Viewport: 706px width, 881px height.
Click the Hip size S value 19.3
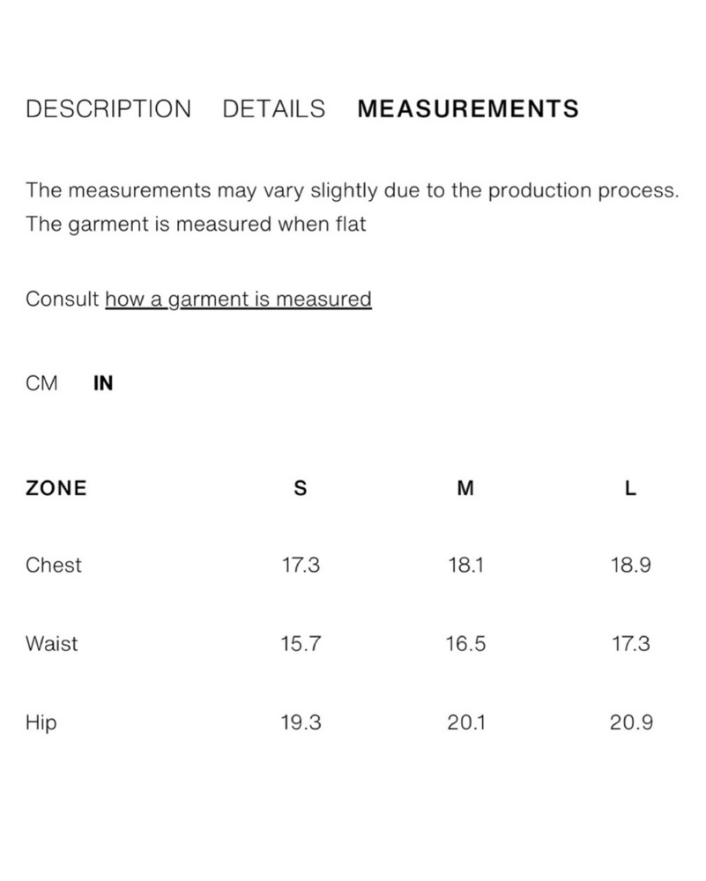coord(301,722)
